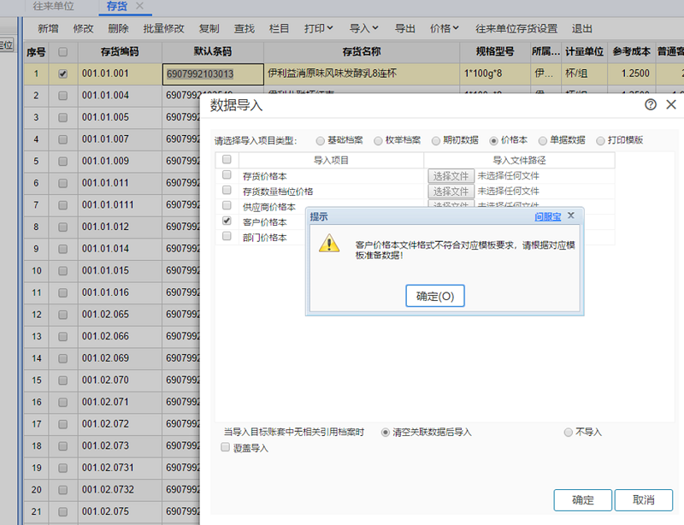Click the 确定(O) button in the prompt
This screenshot has height=525, width=684.
(435, 296)
